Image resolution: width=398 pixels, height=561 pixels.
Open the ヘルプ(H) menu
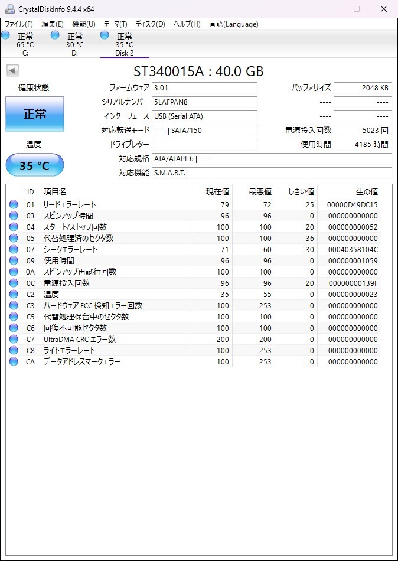[x=187, y=24]
